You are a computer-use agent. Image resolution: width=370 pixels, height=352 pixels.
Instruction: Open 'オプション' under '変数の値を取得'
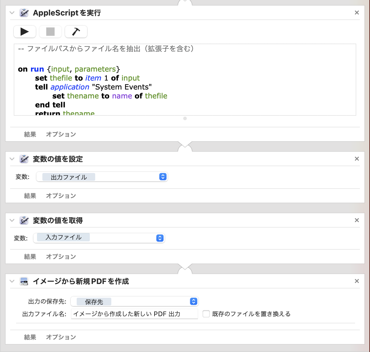61,257
